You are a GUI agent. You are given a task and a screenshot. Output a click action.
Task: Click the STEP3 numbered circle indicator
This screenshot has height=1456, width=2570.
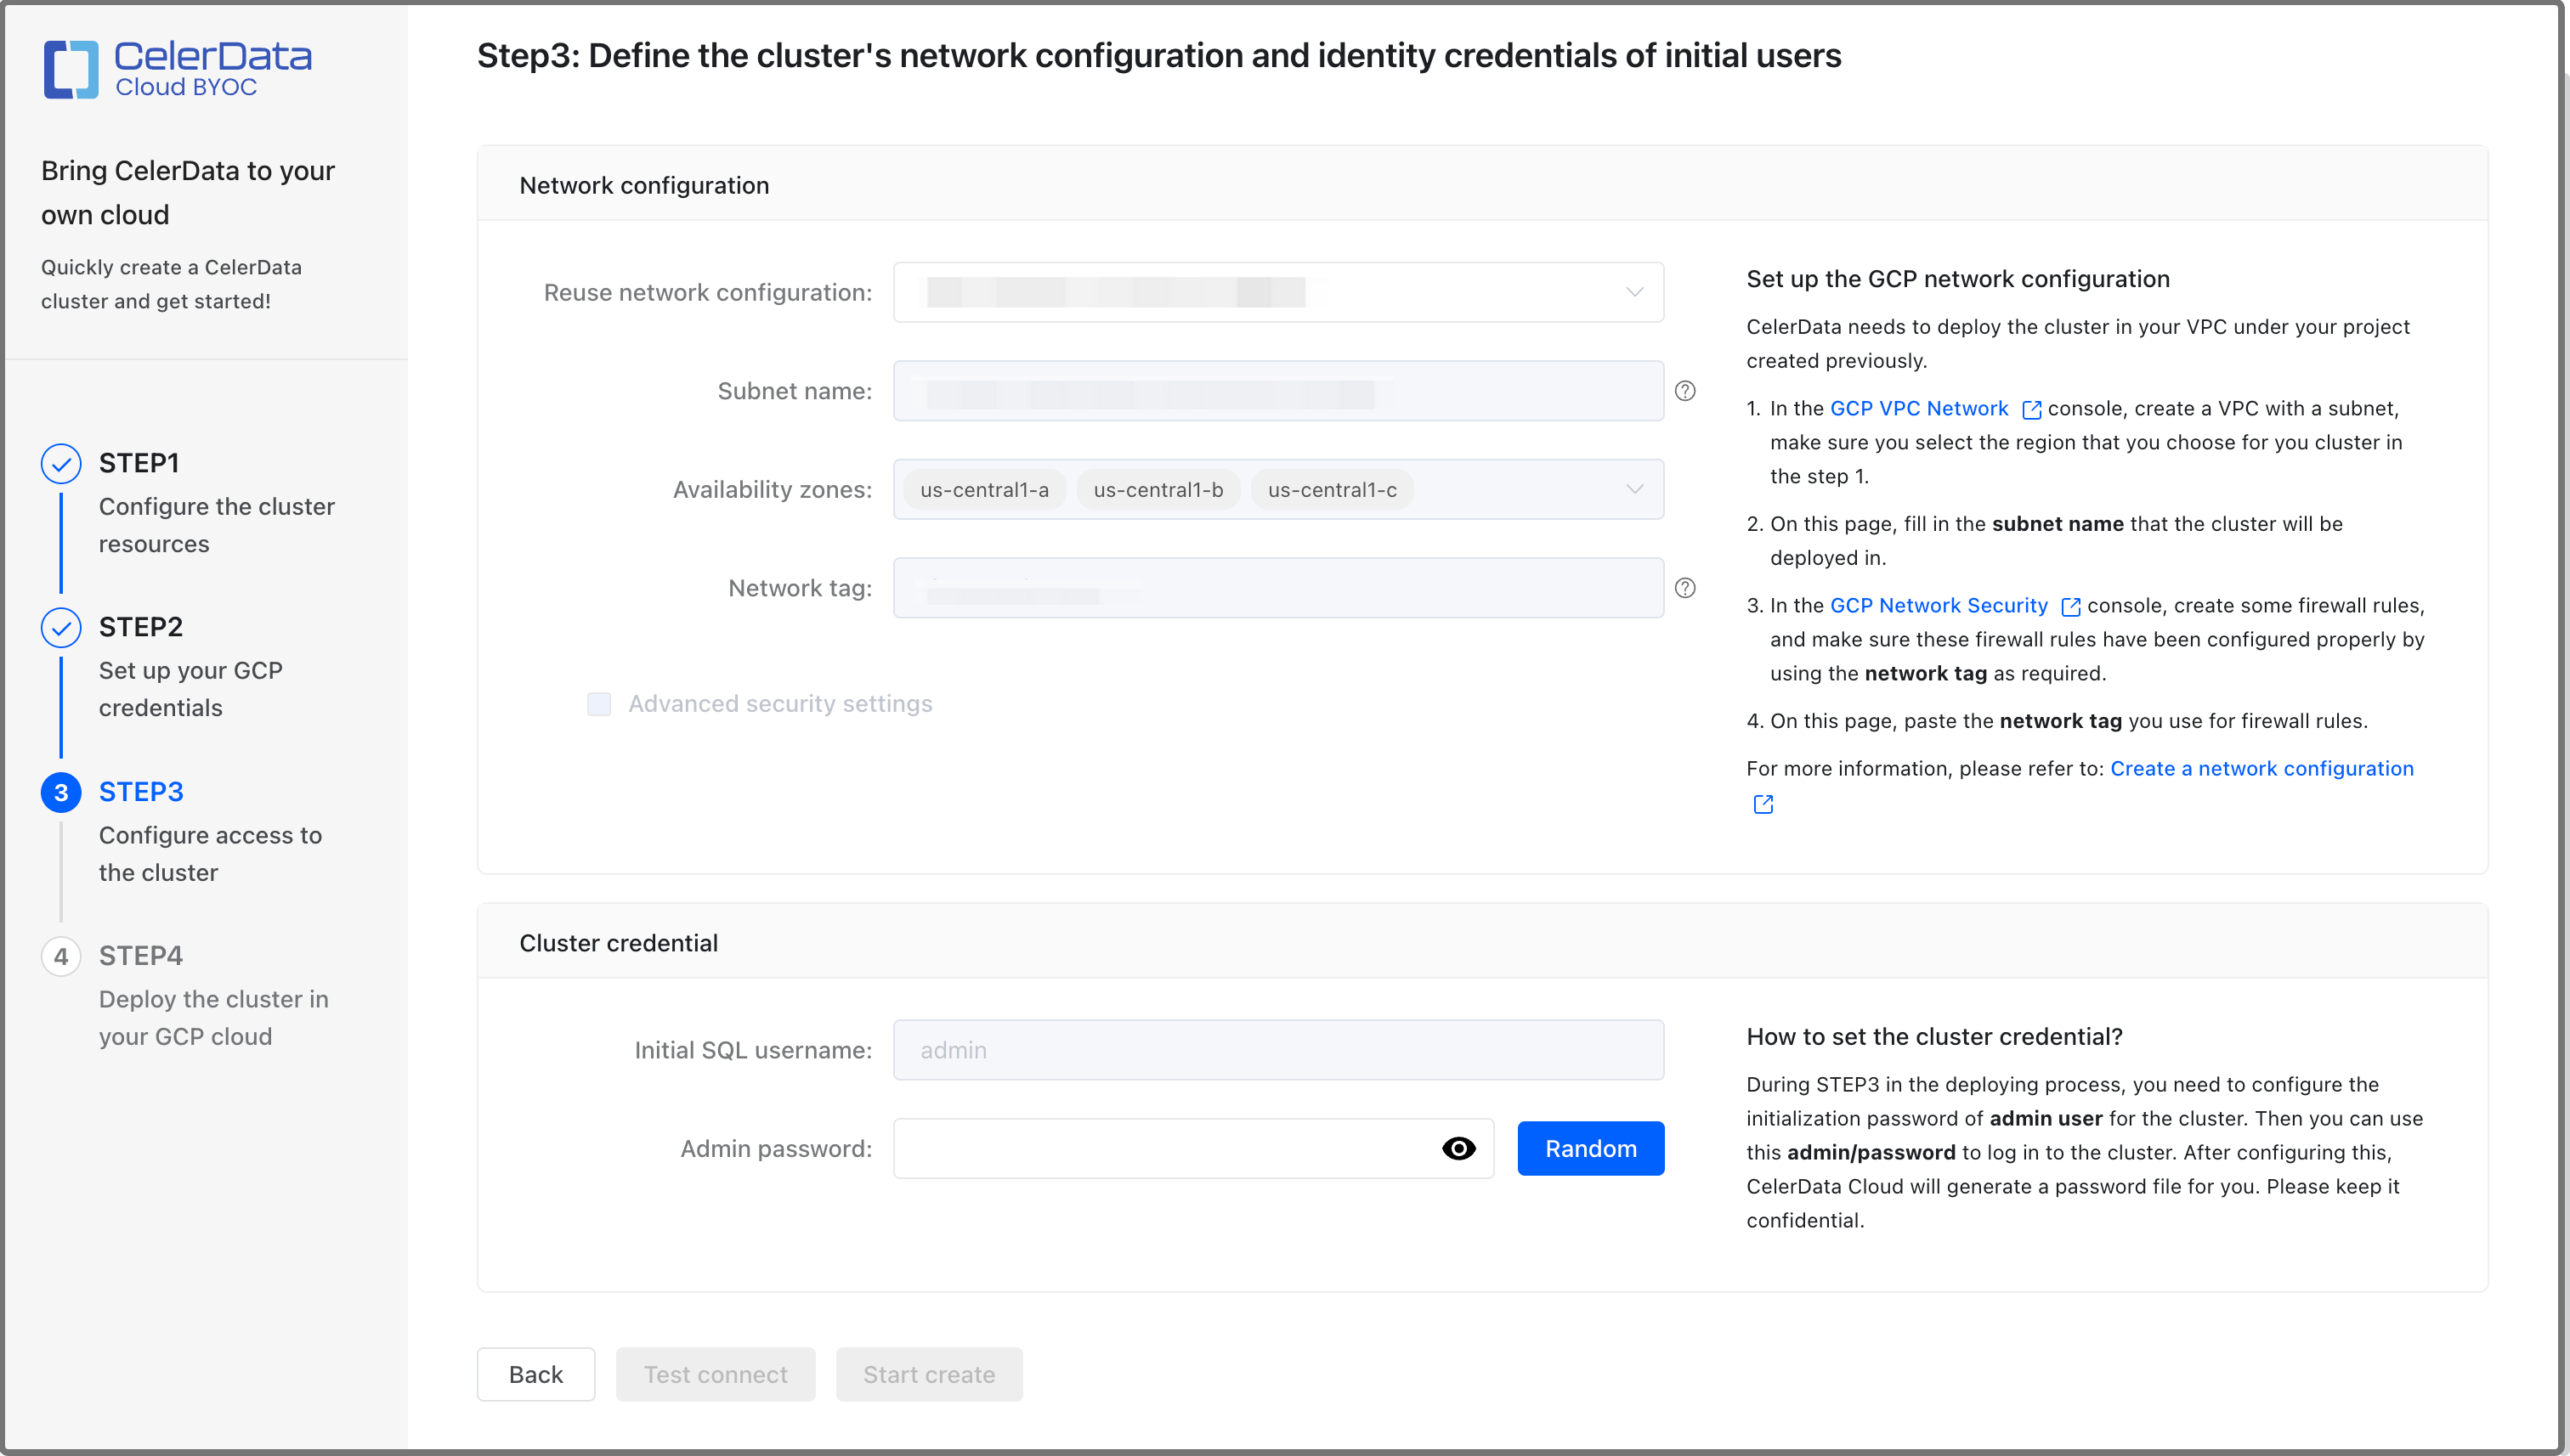coord(61,791)
